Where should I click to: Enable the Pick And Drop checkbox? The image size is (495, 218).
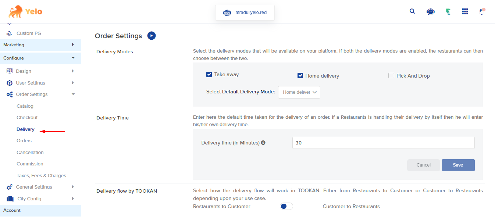click(x=391, y=75)
